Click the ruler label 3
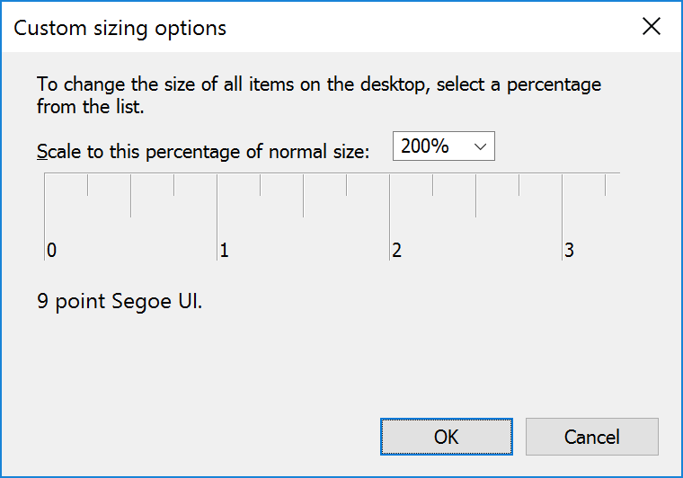 [569, 251]
